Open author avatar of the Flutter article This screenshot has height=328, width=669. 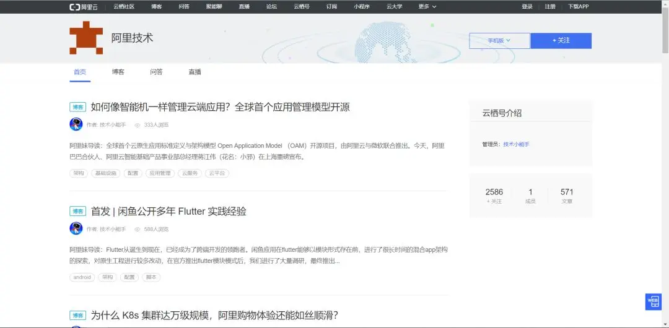76,228
